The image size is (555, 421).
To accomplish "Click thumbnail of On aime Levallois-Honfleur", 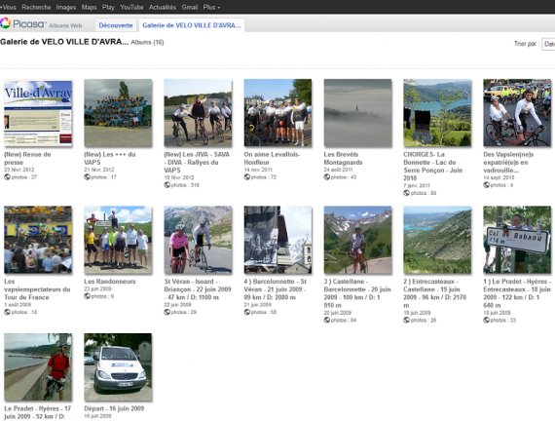I will (x=277, y=113).
